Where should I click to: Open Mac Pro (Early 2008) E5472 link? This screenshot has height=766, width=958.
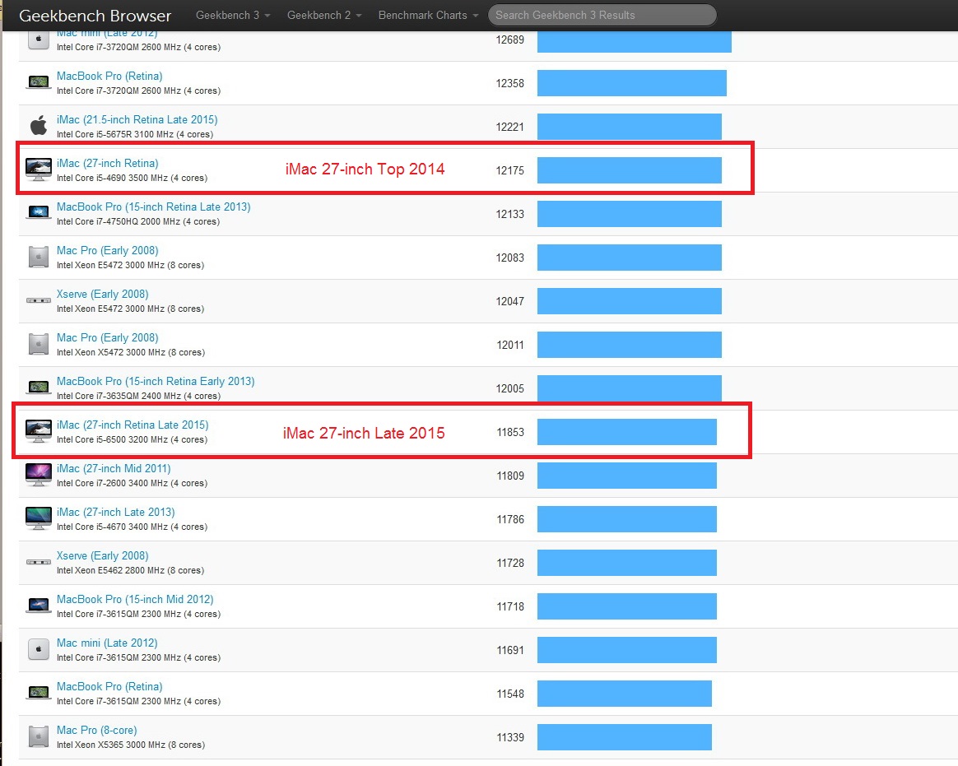(108, 250)
